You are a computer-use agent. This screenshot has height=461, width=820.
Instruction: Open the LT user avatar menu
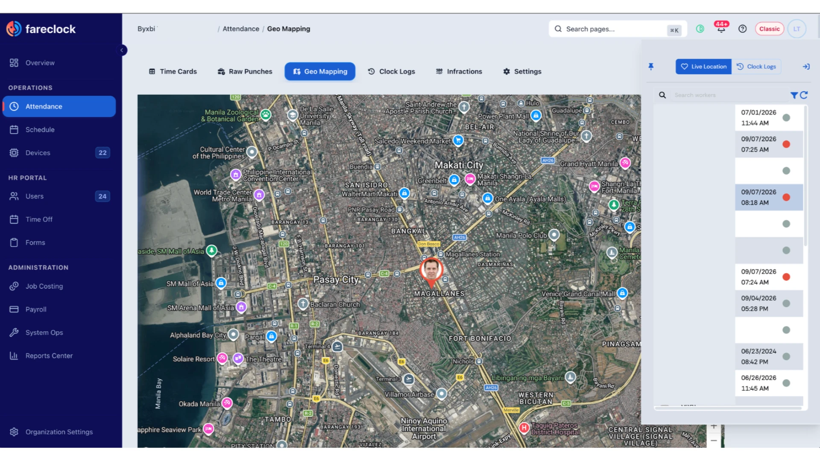[797, 29]
